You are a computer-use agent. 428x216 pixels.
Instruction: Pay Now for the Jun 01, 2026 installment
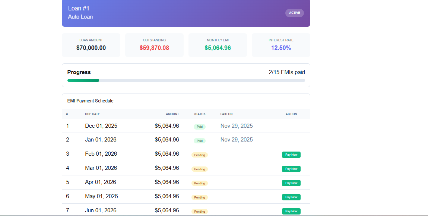coord(291,211)
